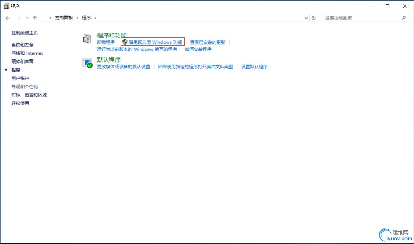The width and height of the screenshot is (414, 244).
Task: Open 轻松使用 in sidebar
Action: pos(20,103)
